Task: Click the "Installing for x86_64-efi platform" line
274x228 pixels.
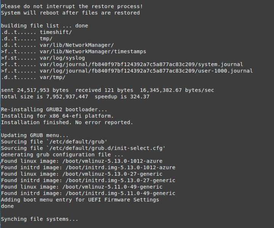Action: [58, 116]
